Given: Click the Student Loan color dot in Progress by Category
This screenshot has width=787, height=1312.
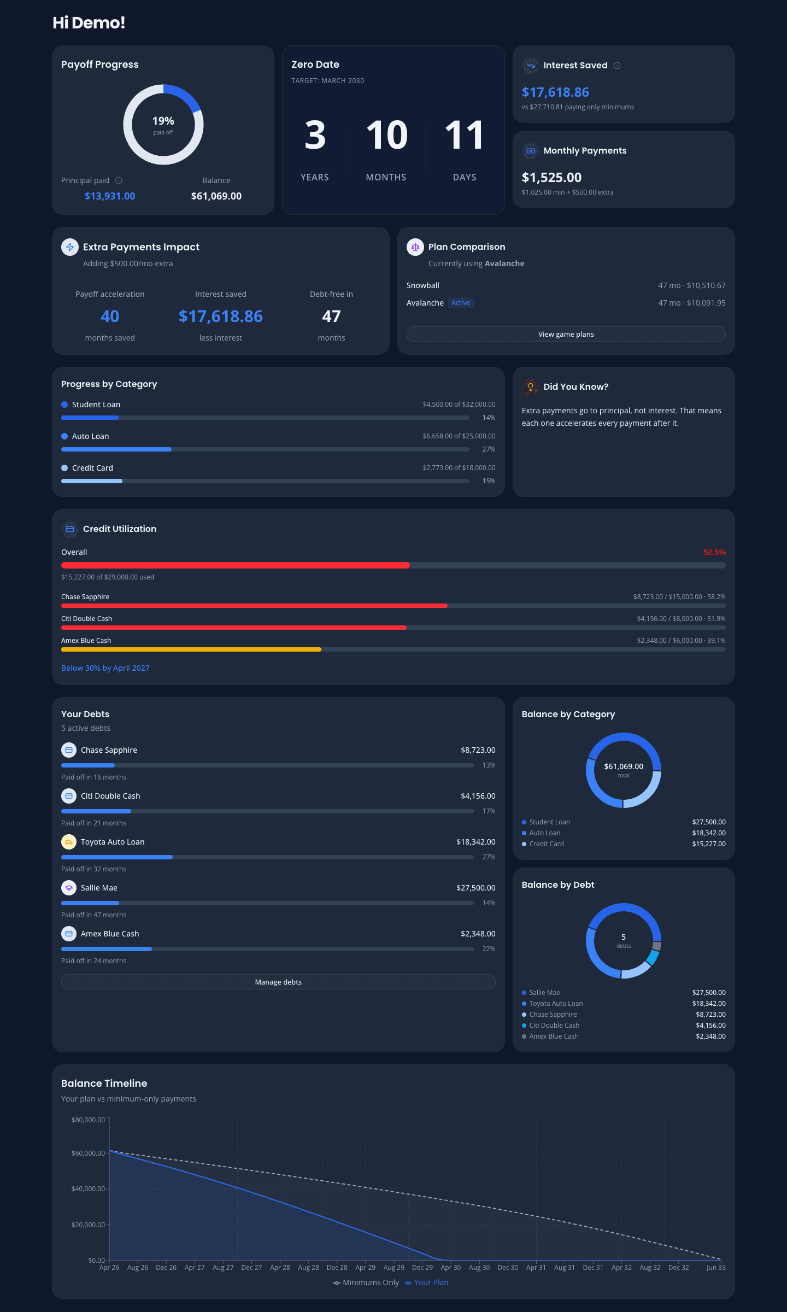Looking at the screenshot, I should point(64,405).
